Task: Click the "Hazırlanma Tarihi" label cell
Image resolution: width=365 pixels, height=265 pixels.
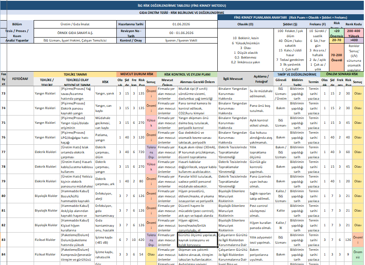Action: (131, 24)
